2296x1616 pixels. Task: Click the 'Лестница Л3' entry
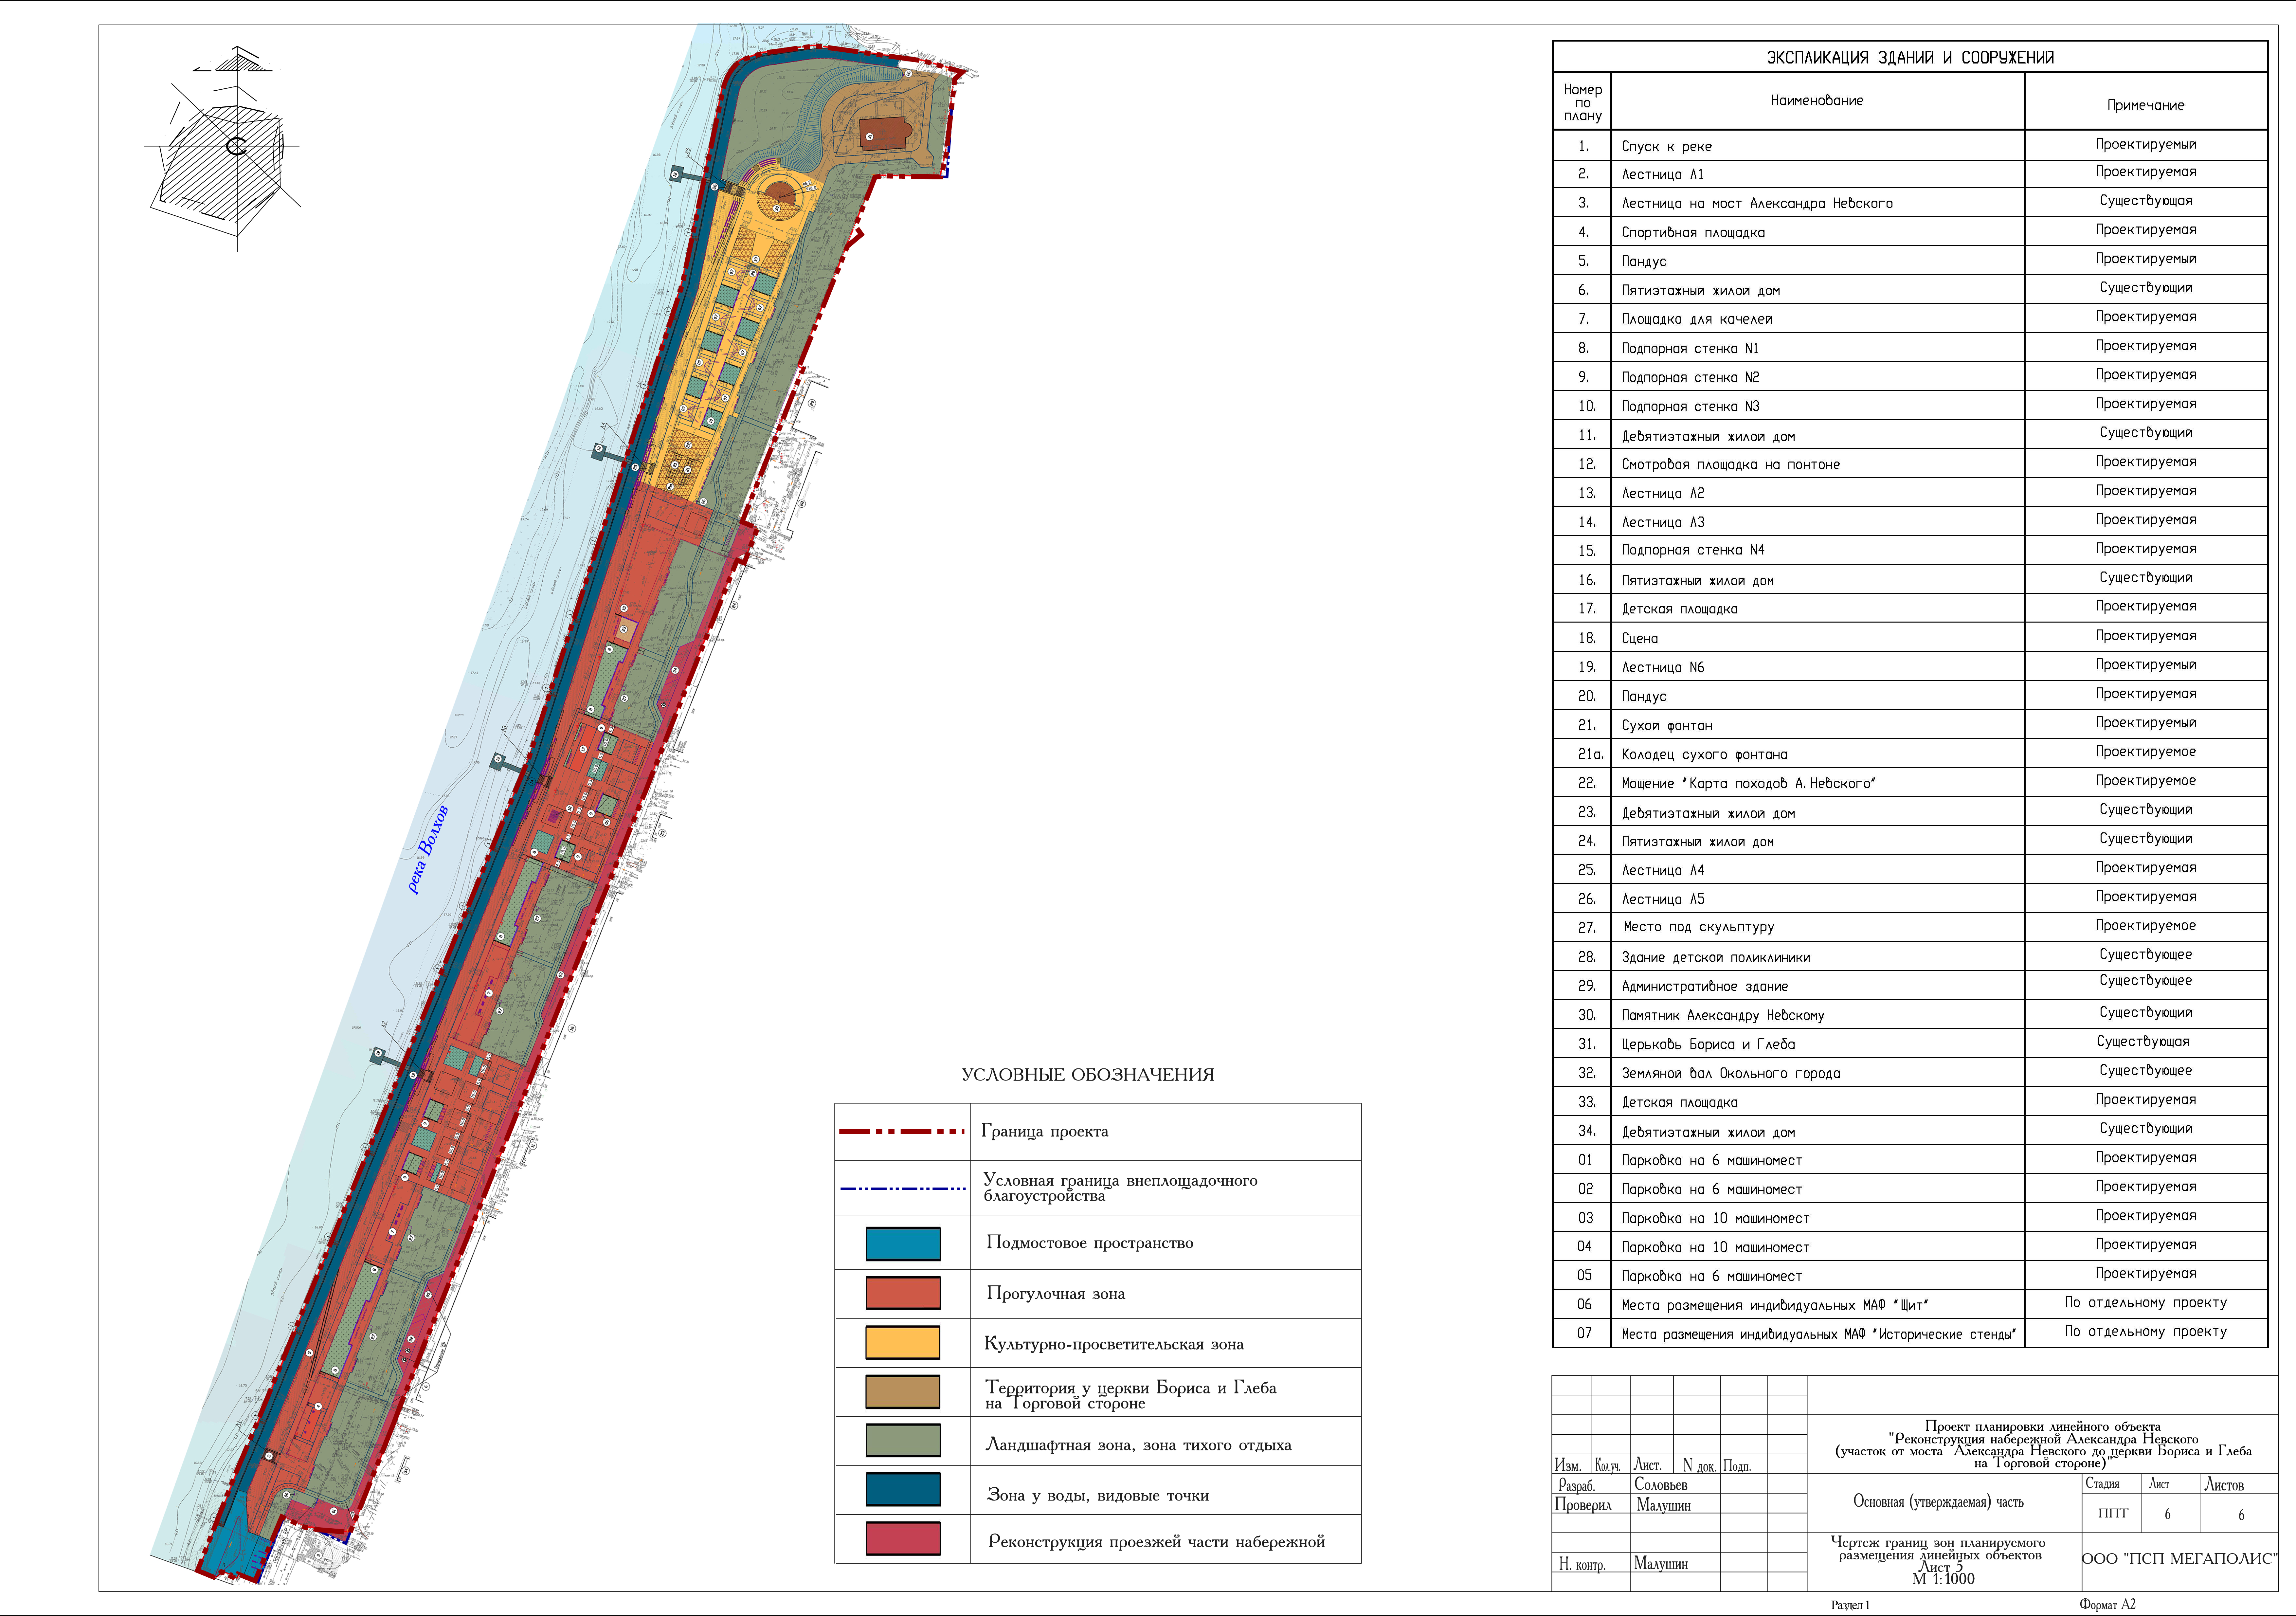(x=1663, y=522)
